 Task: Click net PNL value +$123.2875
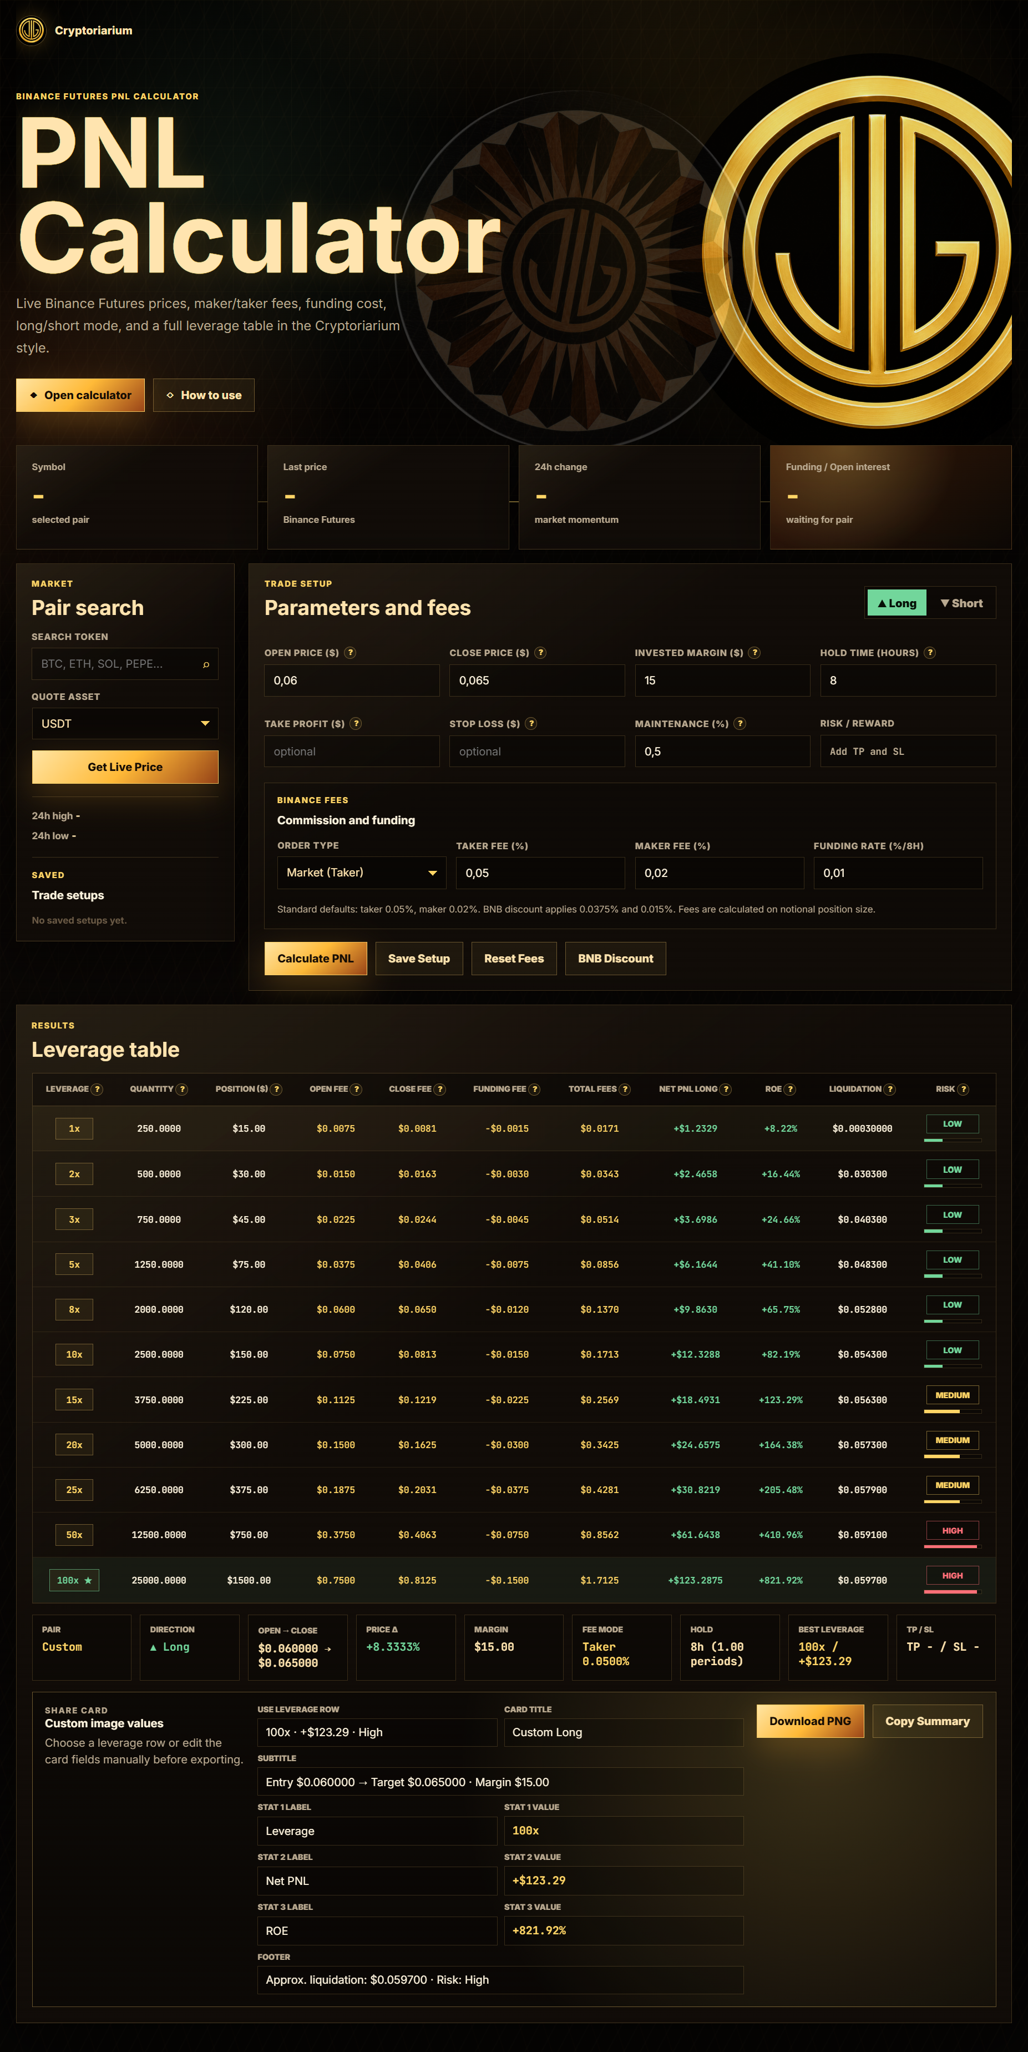[x=695, y=1580]
